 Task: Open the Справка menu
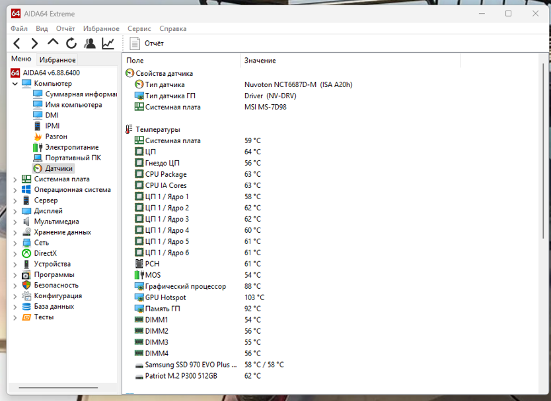[173, 29]
